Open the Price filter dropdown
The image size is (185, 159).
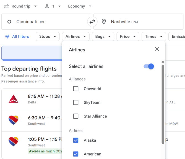click(128, 37)
